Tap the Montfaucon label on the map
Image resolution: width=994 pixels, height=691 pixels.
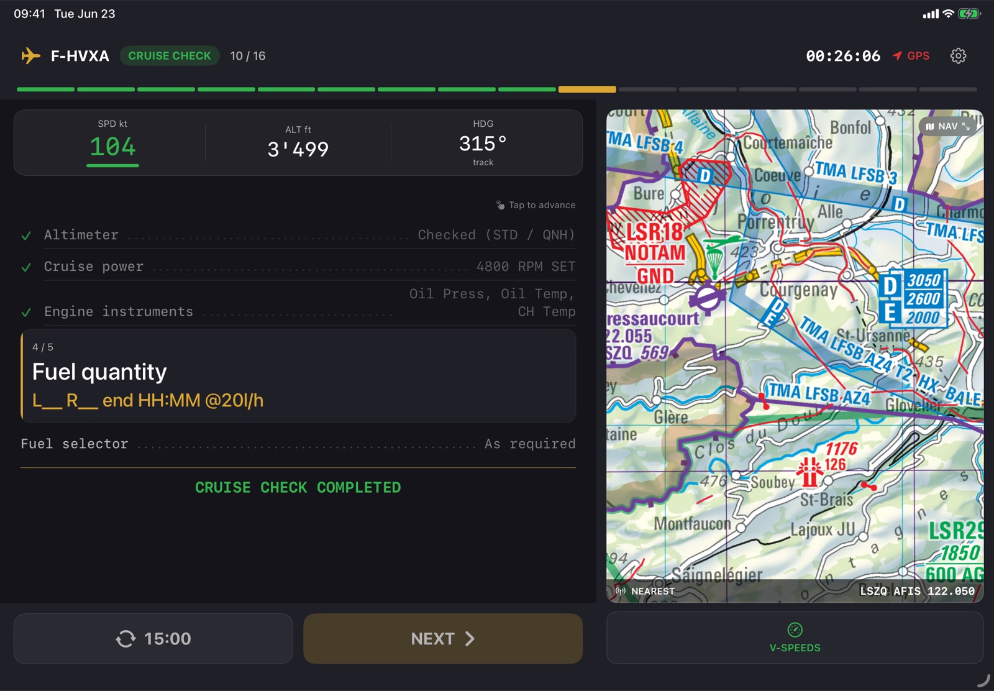tap(692, 524)
